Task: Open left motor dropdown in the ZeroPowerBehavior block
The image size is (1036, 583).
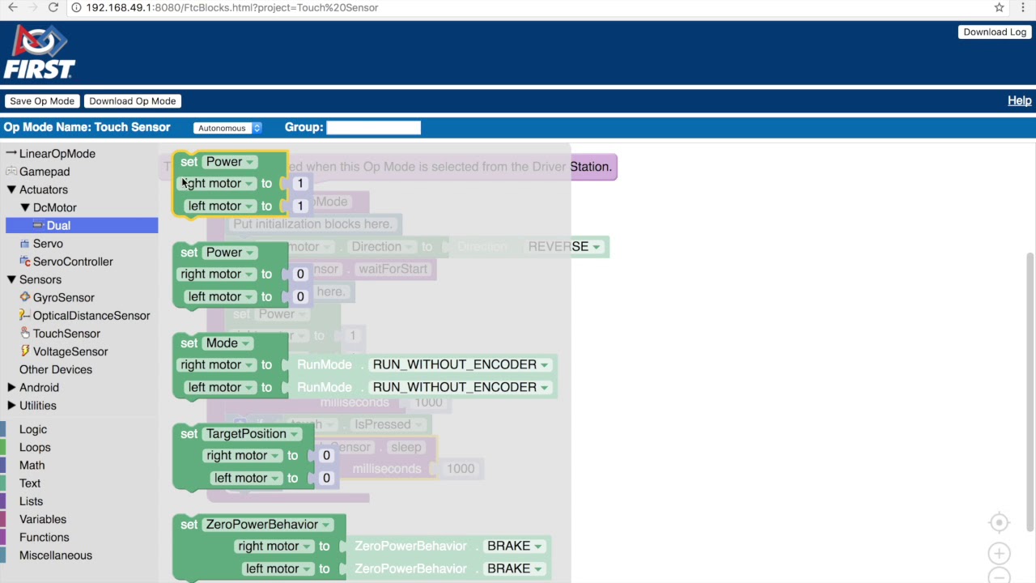Action: tap(278, 569)
